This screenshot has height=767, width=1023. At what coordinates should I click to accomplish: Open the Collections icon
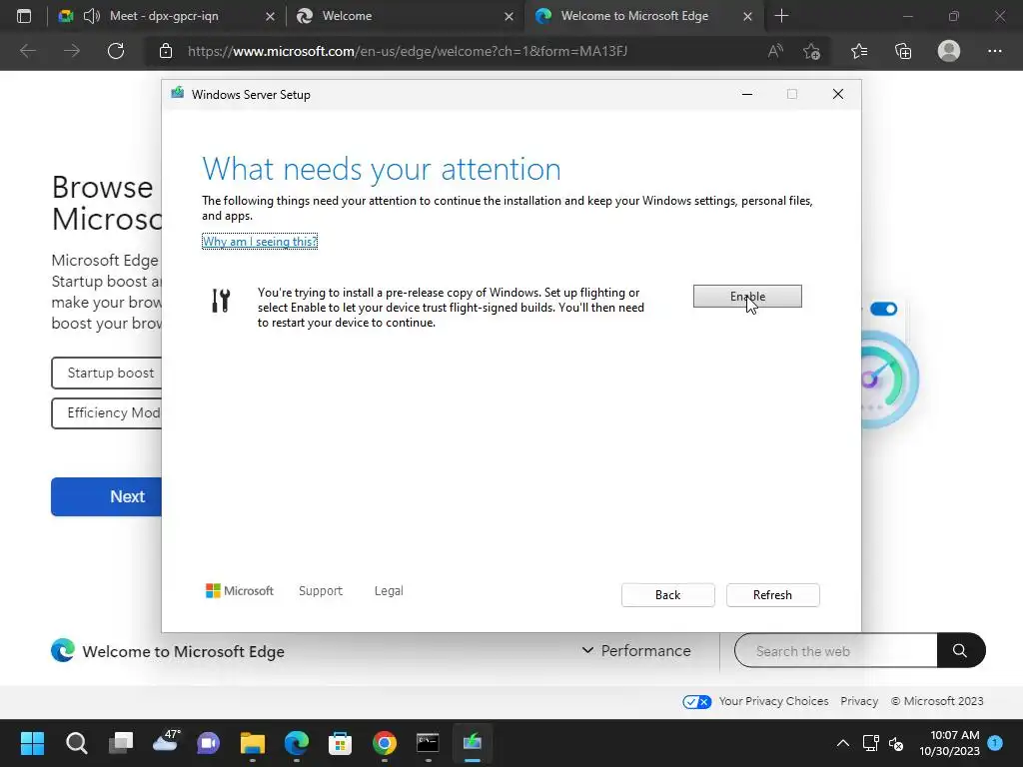[x=903, y=51]
